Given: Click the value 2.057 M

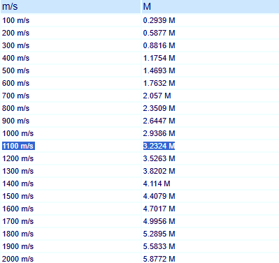Looking at the screenshot, I should [x=157, y=96].
